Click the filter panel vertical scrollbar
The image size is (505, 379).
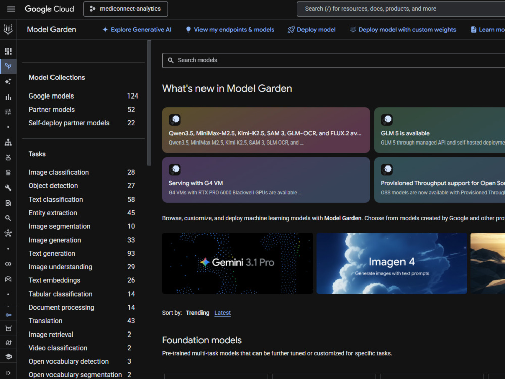[x=149, y=103]
